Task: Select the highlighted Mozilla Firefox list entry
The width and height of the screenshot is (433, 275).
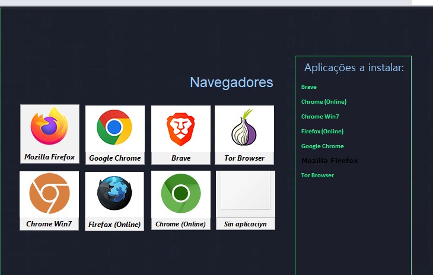Action: (330, 161)
